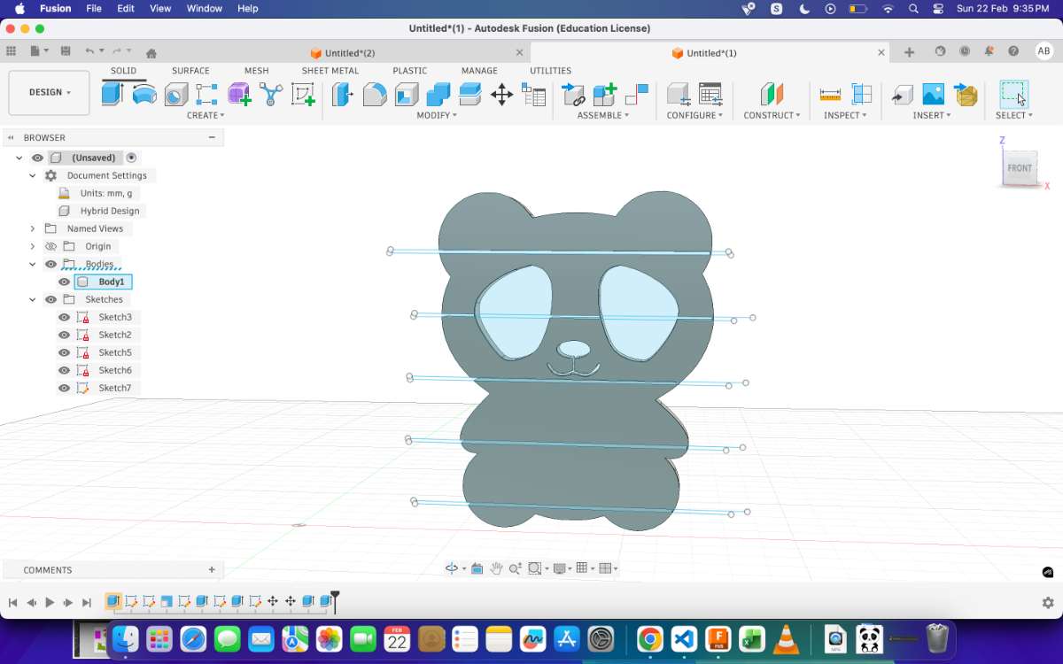
Task: Click the Joint tool in Assemble
Action: coord(573,94)
